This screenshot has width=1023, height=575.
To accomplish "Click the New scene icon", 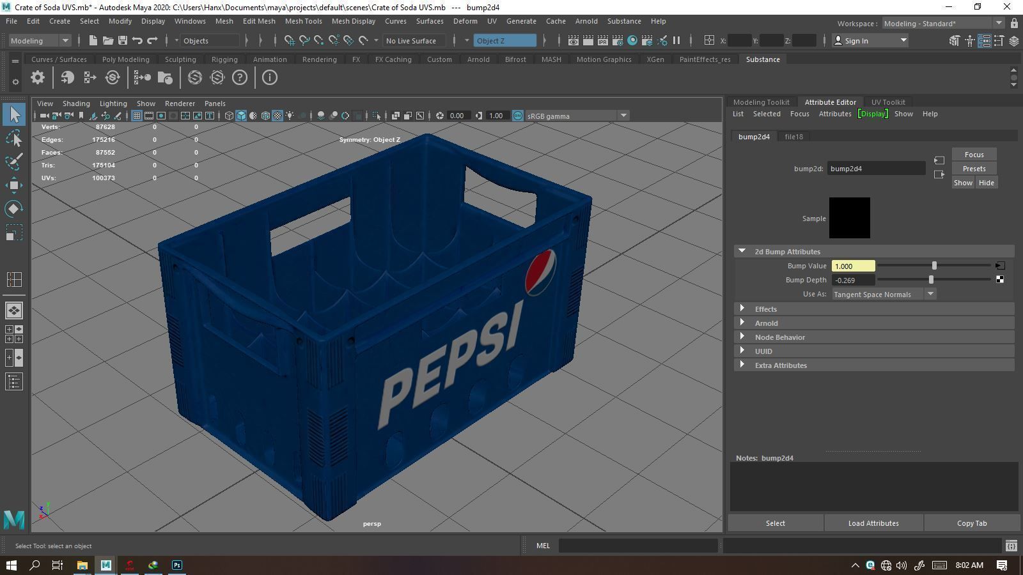I will (x=93, y=40).
